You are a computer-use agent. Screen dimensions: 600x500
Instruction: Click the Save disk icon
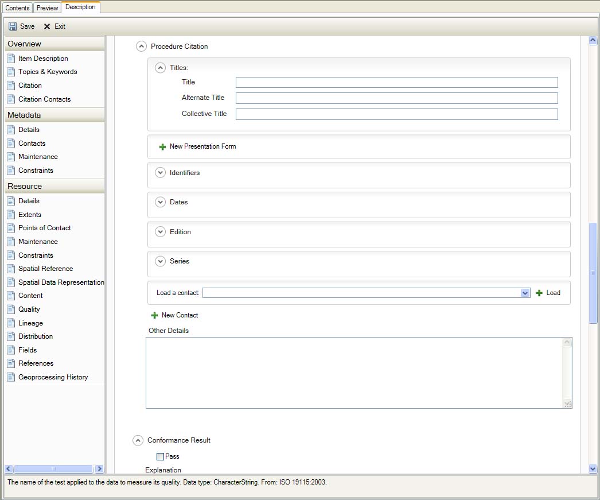coord(13,26)
